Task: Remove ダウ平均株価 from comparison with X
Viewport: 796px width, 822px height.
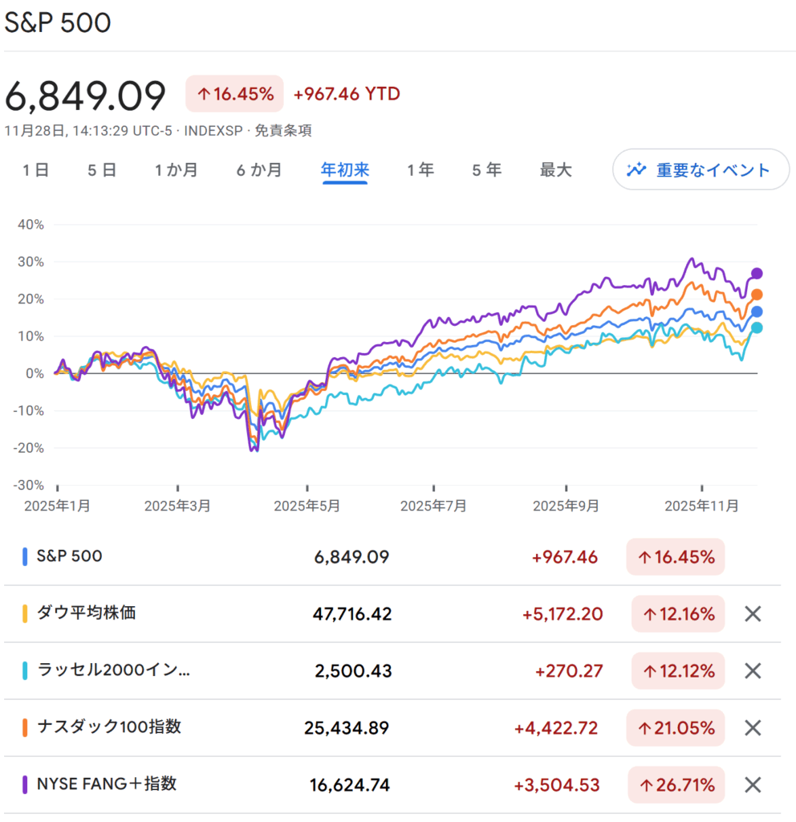Action: click(752, 614)
